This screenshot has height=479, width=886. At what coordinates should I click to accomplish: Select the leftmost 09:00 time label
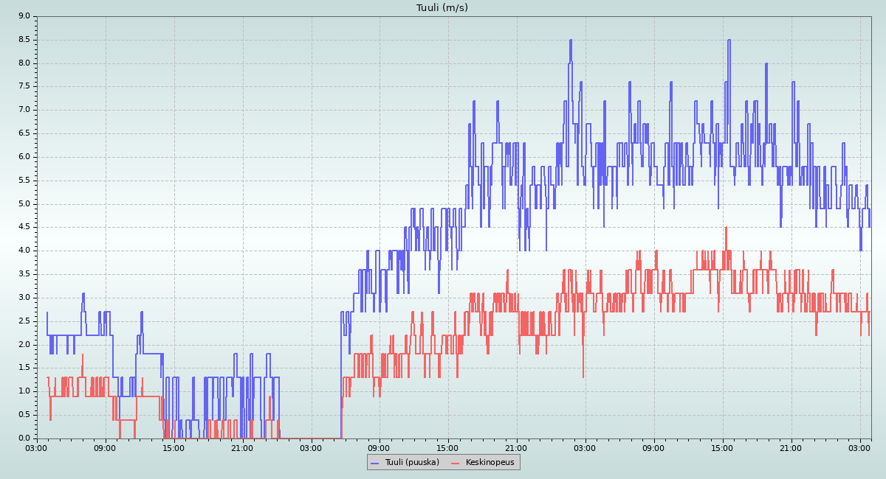click(106, 448)
